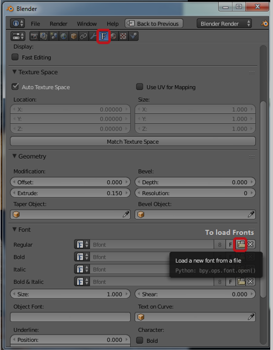Viewport: 273px width, 350px height.
Task: Click the Bold & Italic folder icon
Action: click(240, 281)
